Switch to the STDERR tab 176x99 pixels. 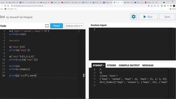pos(111,65)
